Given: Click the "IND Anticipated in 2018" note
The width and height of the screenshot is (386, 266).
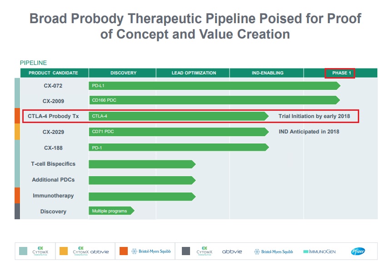Looking at the screenshot, I should tap(309, 132).
